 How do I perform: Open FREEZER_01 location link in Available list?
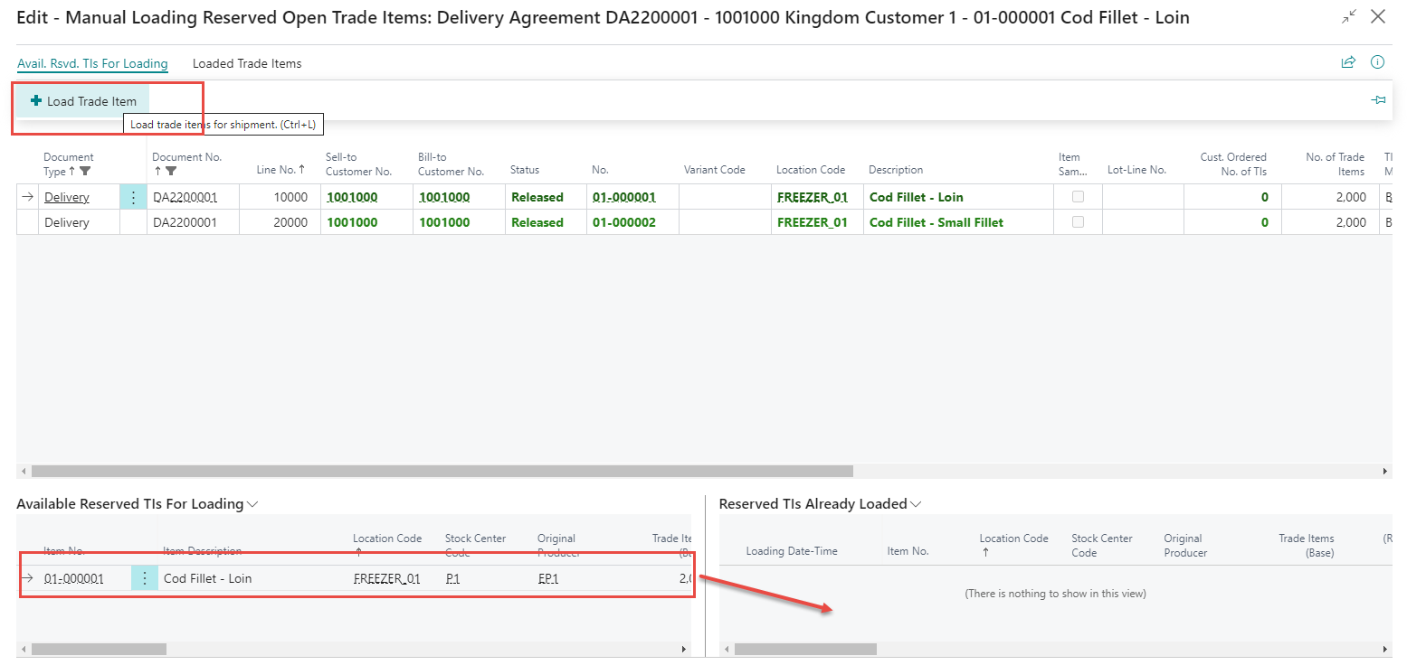click(386, 578)
